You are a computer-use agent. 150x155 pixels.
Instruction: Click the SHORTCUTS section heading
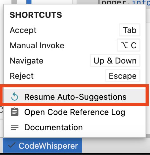pos(36,15)
